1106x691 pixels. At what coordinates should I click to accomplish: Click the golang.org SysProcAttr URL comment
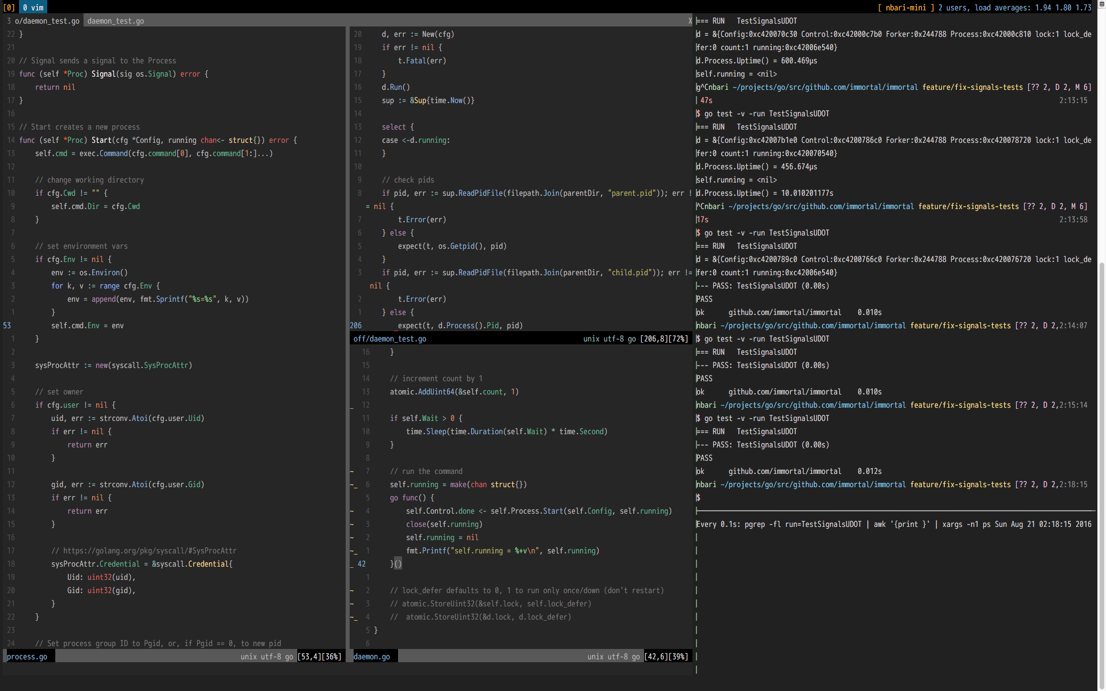[x=144, y=550]
